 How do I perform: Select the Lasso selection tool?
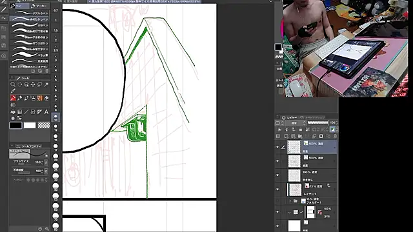click(x=39, y=84)
